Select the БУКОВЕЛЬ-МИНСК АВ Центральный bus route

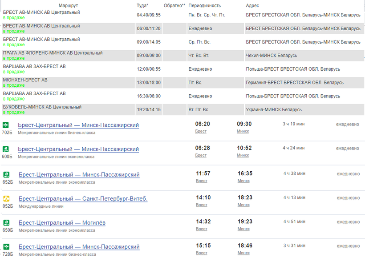[42, 107]
